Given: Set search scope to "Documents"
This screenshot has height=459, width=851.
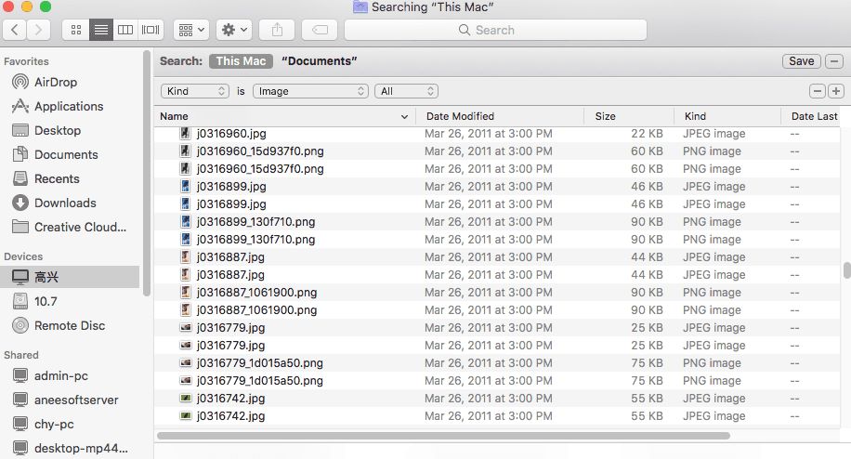Looking at the screenshot, I should [320, 61].
